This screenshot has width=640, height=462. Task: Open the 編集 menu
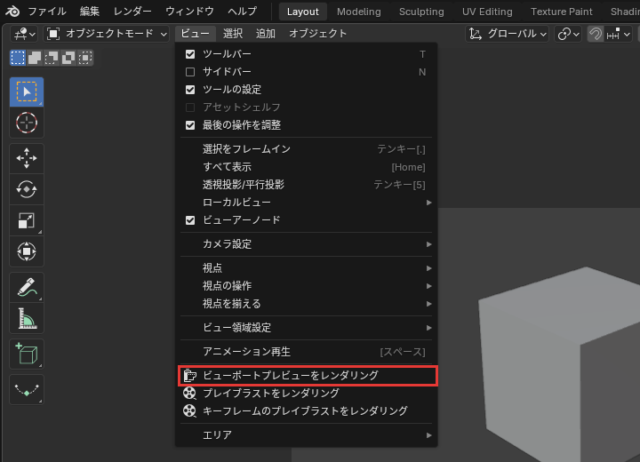(x=90, y=12)
